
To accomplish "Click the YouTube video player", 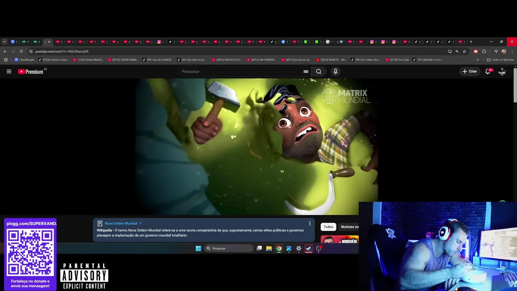I will pyautogui.click(x=257, y=147).
